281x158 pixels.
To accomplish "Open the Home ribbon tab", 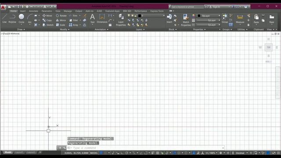I will tap(13, 11).
